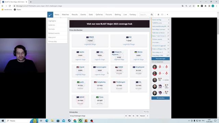219x123 pixels.
Task: Click the All transfers button
Action: [160, 98]
